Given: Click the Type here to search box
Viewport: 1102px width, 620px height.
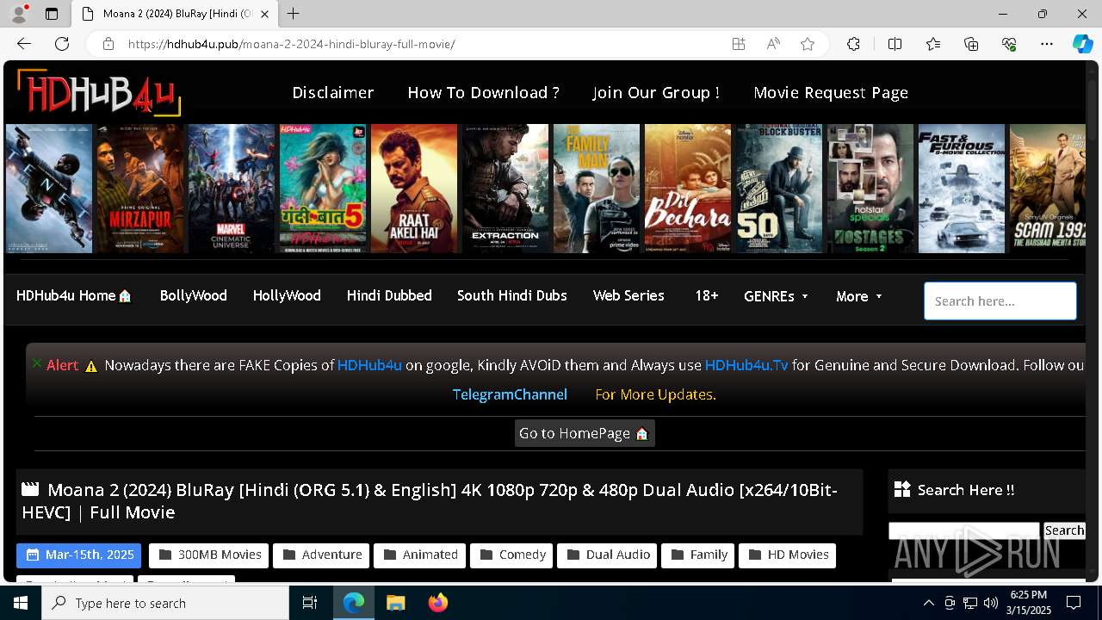Looking at the screenshot, I should 165,603.
